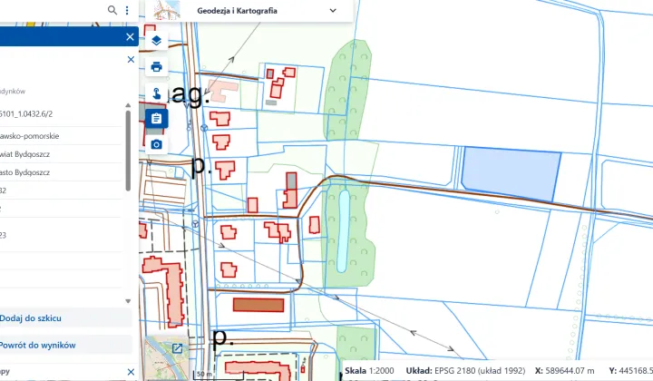Close the bottom legend panel

coord(131,372)
